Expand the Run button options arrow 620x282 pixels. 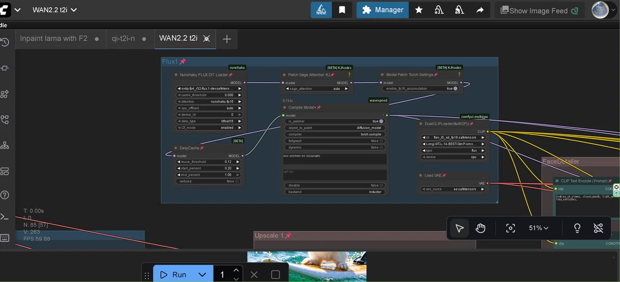click(203, 274)
